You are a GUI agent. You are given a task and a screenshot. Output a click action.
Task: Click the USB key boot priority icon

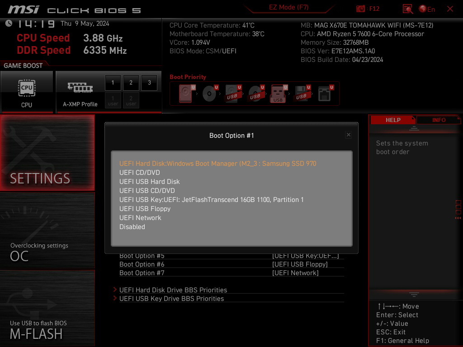[x=279, y=94]
